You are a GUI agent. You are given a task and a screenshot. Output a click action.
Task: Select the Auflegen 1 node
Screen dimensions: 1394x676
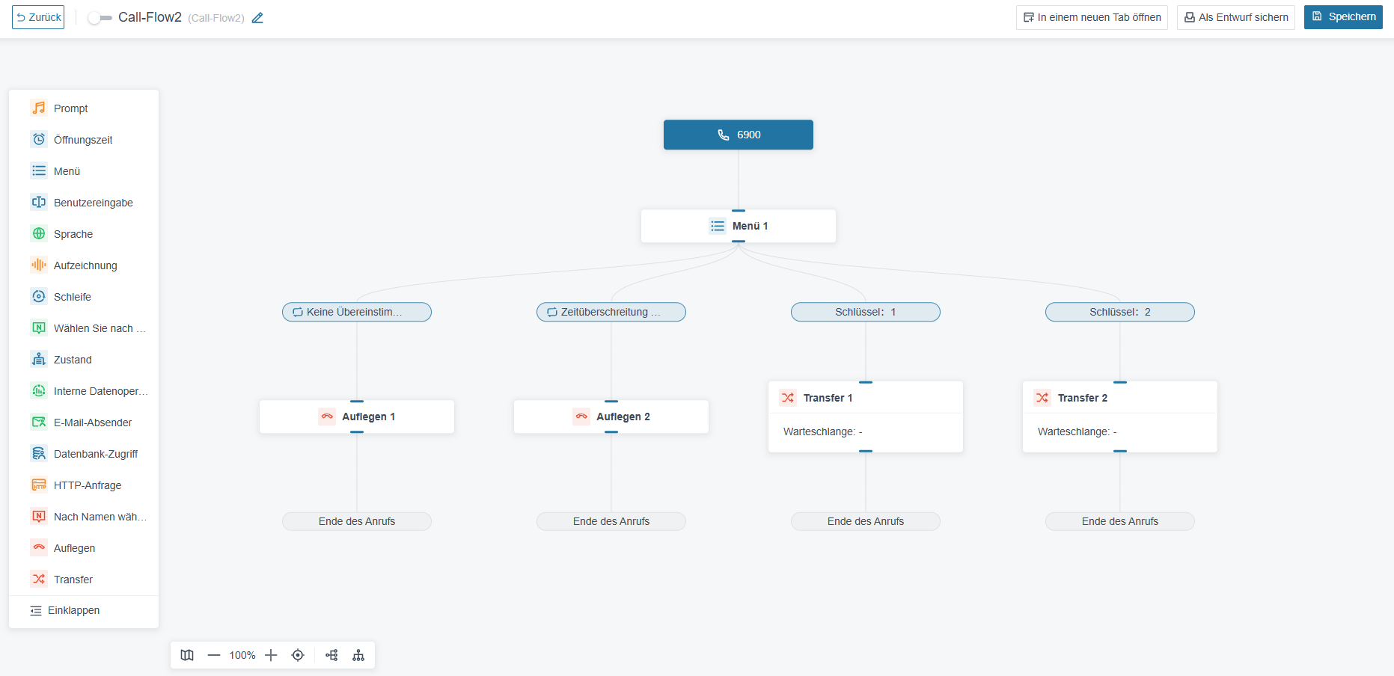pos(357,417)
